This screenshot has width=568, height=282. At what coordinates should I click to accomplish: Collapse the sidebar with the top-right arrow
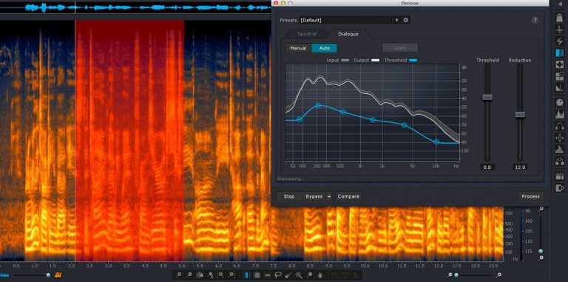(x=560, y=3)
